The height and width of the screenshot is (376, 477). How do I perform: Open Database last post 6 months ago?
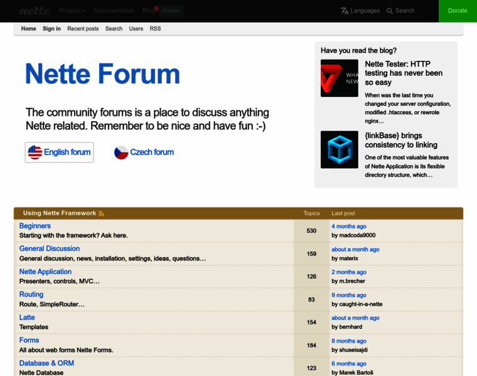tap(349, 364)
